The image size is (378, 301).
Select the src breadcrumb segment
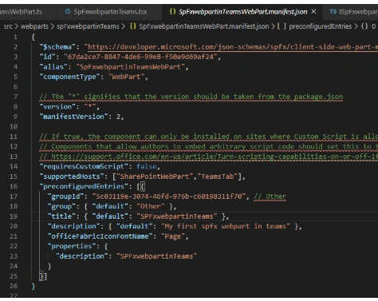[x=8, y=26]
